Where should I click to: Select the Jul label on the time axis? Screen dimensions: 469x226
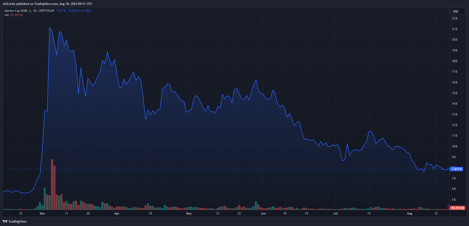click(335, 213)
